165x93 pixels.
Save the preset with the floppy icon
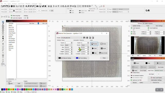(84, 38)
